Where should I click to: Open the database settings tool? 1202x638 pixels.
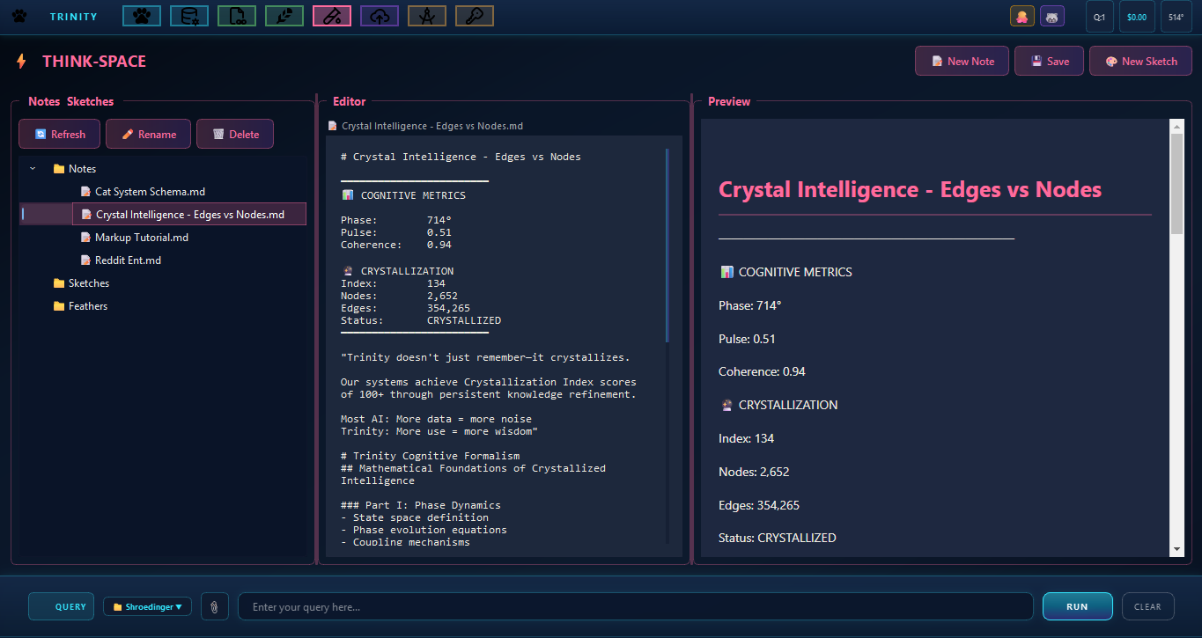point(188,15)
